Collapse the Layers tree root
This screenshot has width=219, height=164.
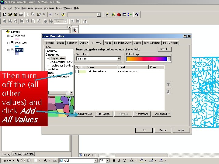(x=4, y=32)
